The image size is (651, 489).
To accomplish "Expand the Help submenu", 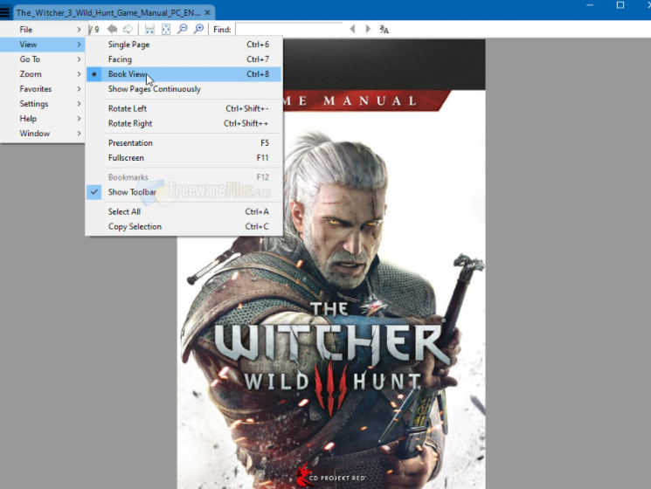I will (x=42, y=119).
